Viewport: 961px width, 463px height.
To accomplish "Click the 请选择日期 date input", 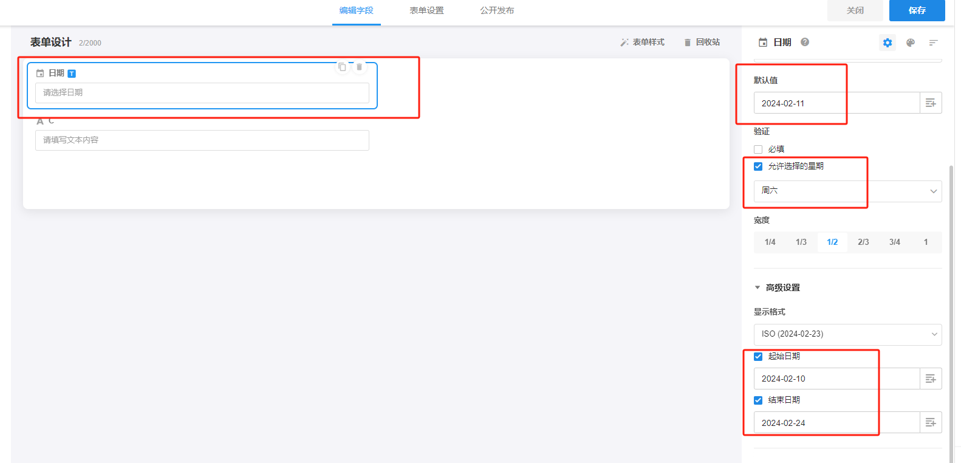I will pos(202,93).
